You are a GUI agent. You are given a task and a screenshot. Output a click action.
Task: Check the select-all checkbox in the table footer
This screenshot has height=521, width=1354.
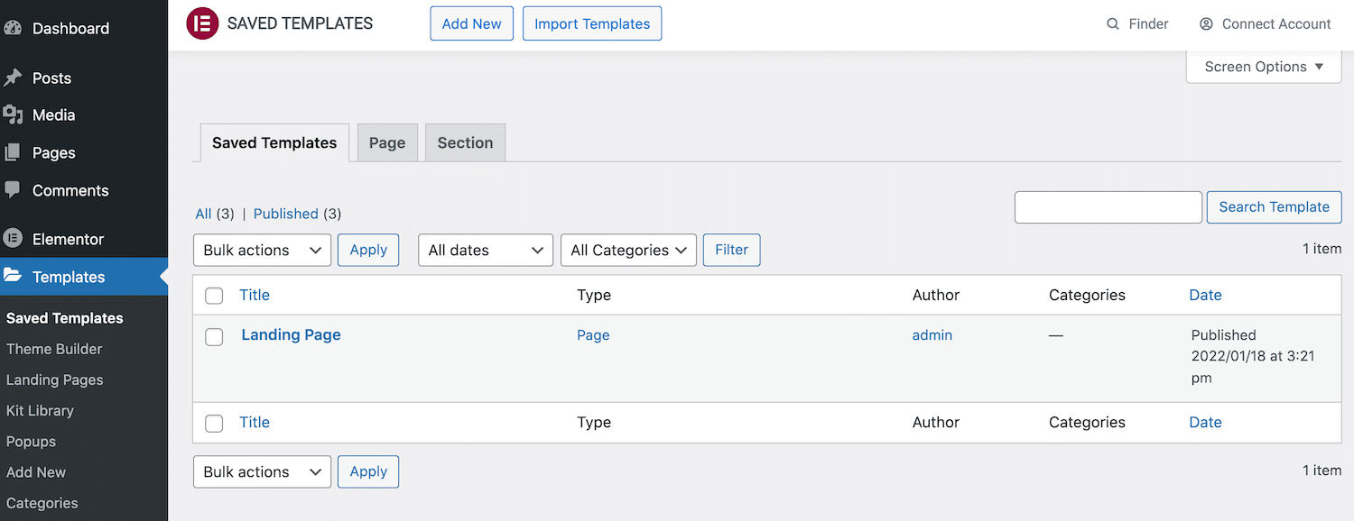[x=214, y=422]
